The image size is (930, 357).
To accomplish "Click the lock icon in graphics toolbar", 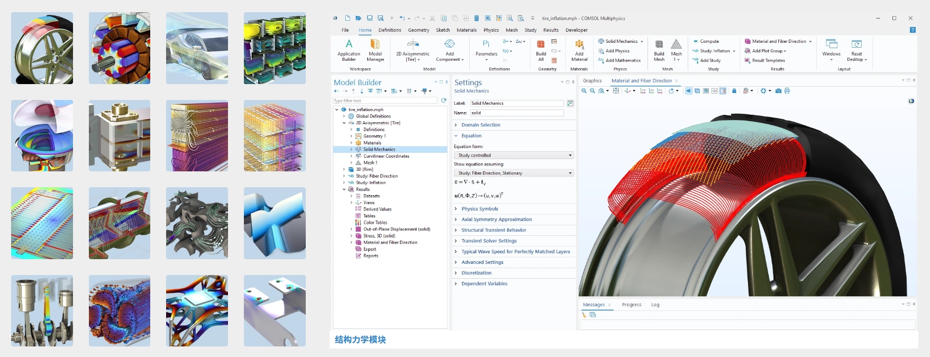I will coord(734,91).
